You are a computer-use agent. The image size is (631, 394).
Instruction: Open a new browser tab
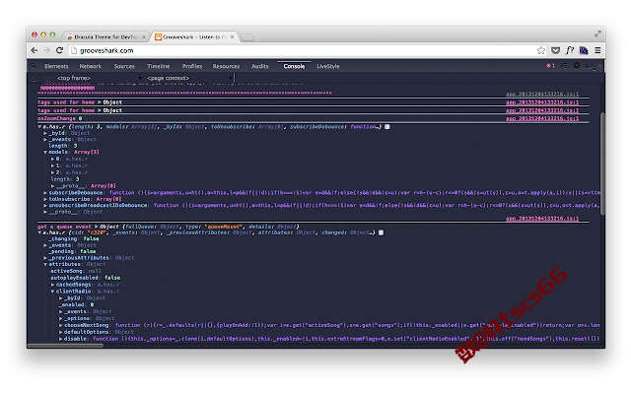(x=247, y=37)
